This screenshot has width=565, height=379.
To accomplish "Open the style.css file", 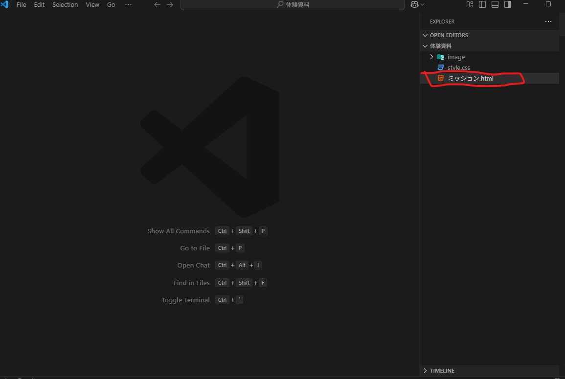I will click(x=490, y=67).
